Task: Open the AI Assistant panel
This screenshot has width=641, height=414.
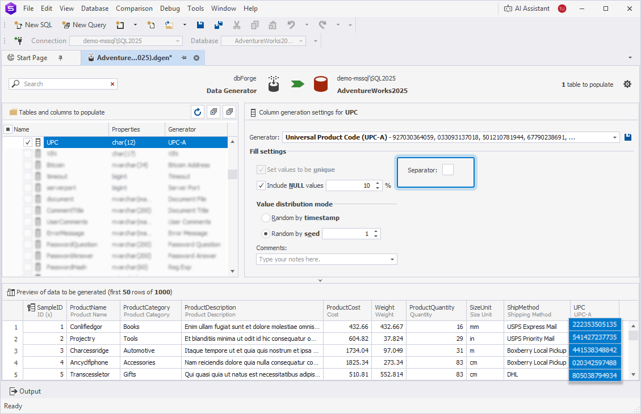Action: [x=527, y=9]
